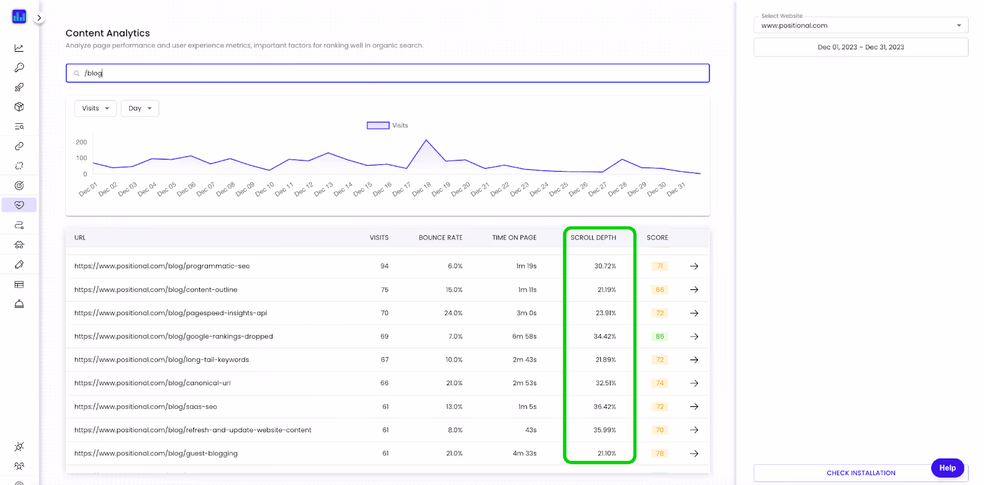Open the list search icon in sidebar

coord(19,127)
